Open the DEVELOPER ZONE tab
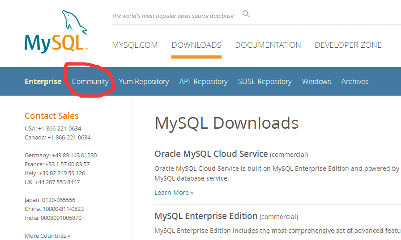401x240 pixels. coord(348,45)
